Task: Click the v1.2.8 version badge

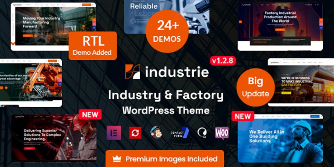Action: point(223,61)
